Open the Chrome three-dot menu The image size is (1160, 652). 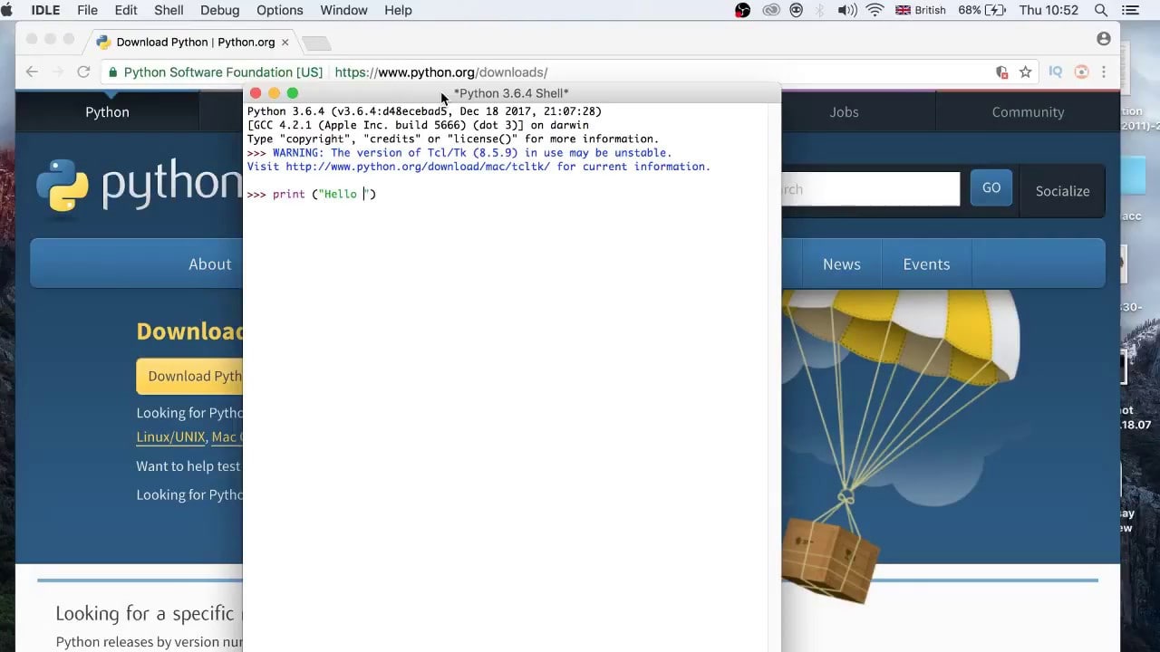click(x=1104, y=72)
